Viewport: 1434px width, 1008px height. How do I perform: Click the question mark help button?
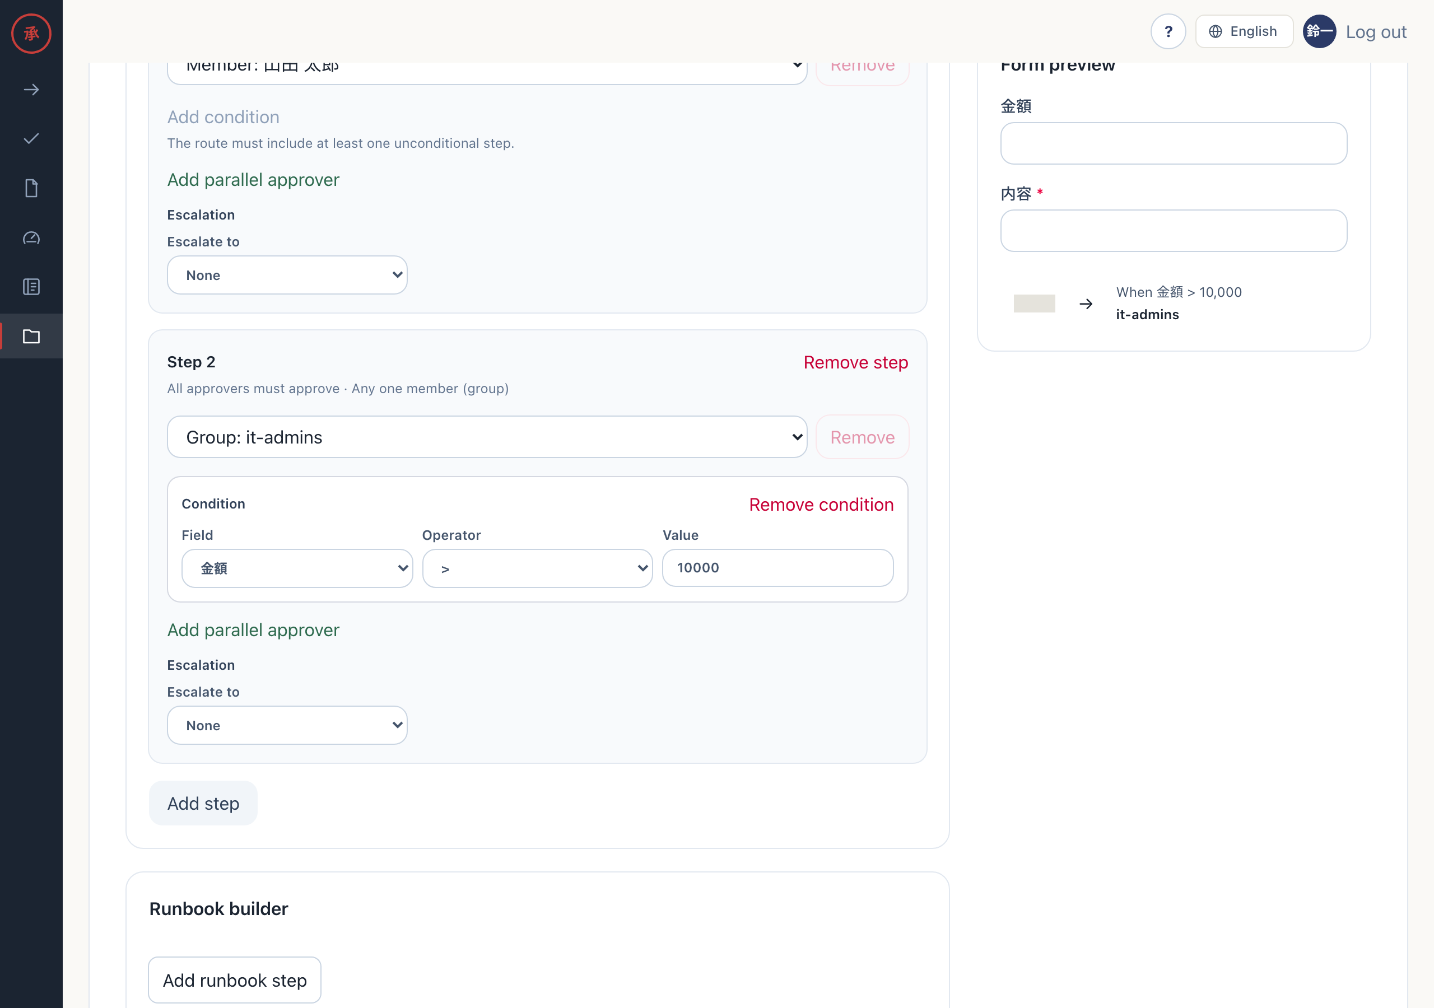pos(1168,31)
